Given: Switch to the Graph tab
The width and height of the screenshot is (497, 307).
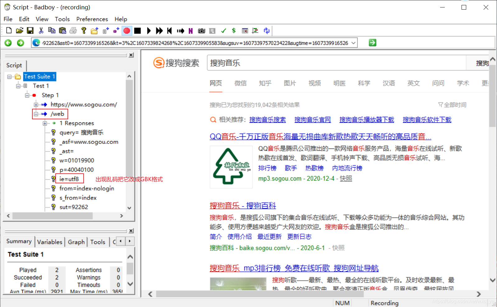Looking at the screenshot, I should (x=76, y=242).
